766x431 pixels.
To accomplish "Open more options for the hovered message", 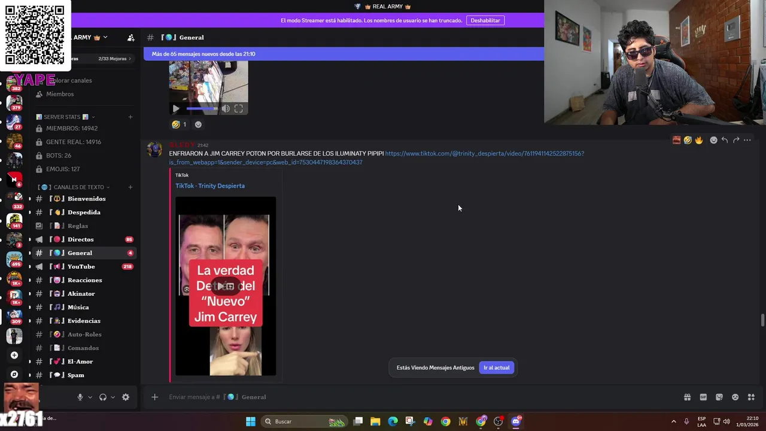I will tap(747, 140).
